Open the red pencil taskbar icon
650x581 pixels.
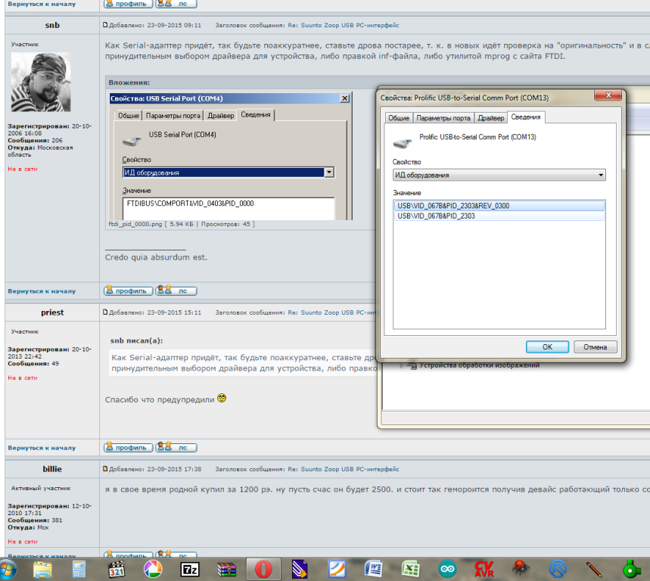click(594, 570)
